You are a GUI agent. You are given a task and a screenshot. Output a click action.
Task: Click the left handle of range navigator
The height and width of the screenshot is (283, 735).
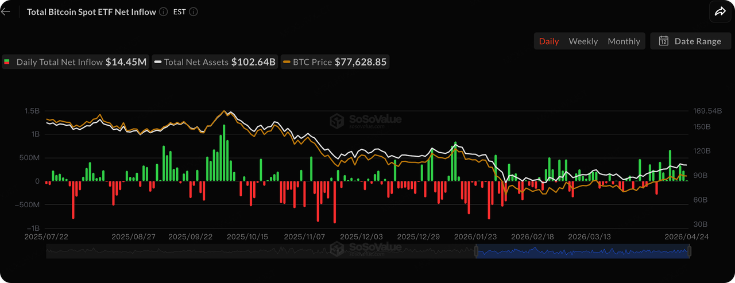coord(476,251)
